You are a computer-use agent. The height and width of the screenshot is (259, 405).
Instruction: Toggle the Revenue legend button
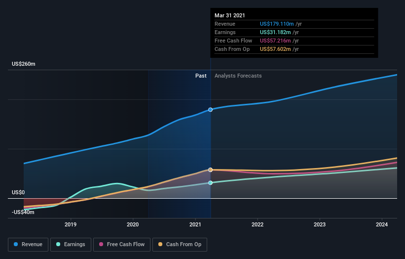pyautogui.click(x=28, y=245)
